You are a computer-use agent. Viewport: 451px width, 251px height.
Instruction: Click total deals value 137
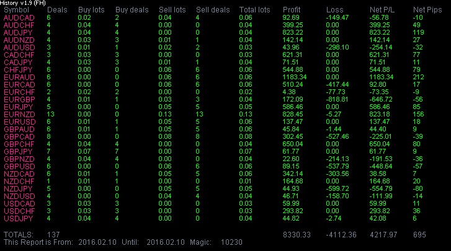pos(53,235)
